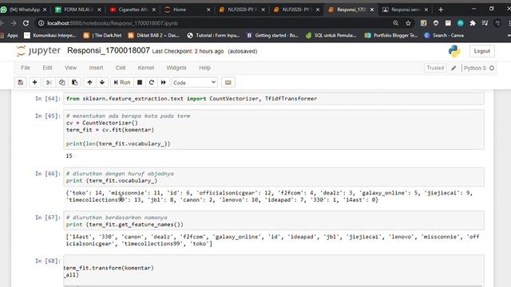The image size is (511, 287).
Task: Click the Python 3 kernel name
Action: tap(474, 68)
